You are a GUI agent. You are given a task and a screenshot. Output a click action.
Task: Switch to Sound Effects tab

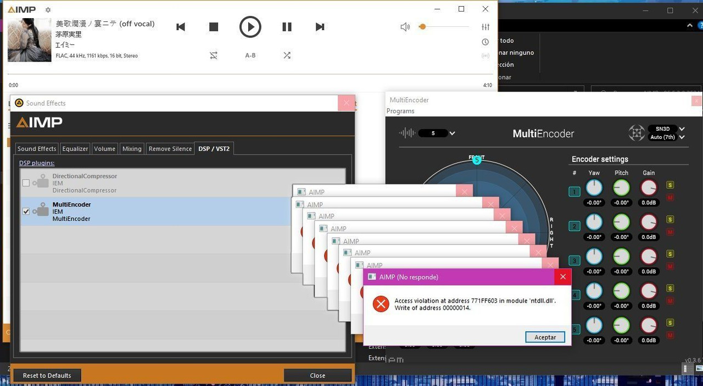click(x=37, y=149)
